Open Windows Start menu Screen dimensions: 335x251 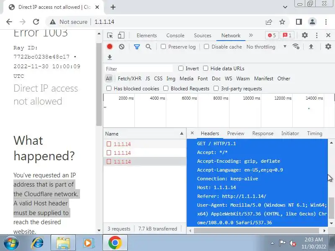(11, 243)
